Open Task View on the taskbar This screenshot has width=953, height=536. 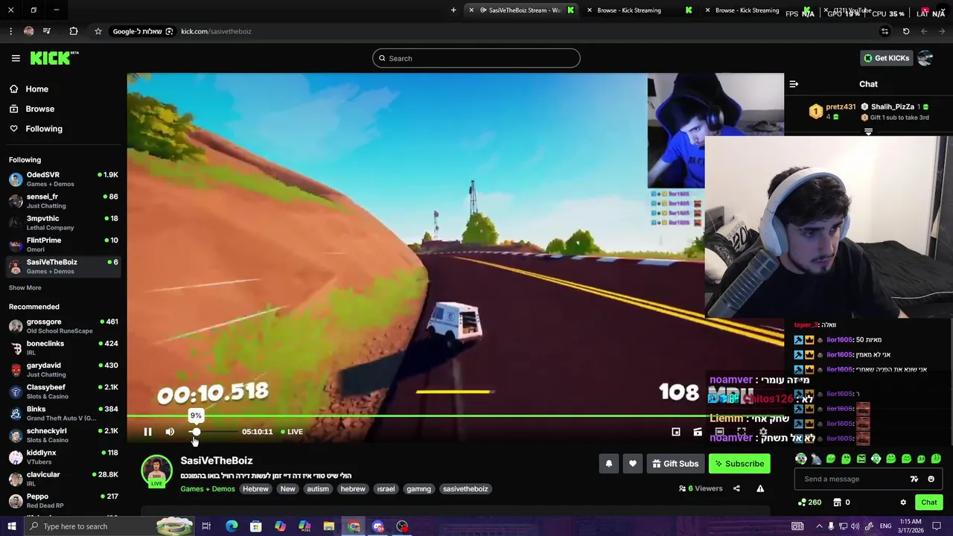click(x=206, y=526)
